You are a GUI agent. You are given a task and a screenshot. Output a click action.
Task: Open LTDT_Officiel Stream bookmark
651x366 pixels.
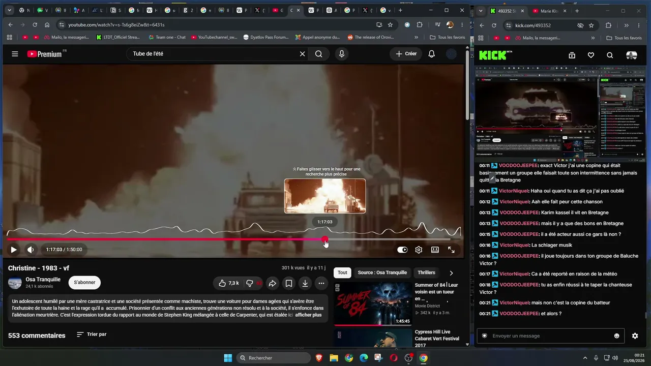pyautogui.click(x=117, y=37)
